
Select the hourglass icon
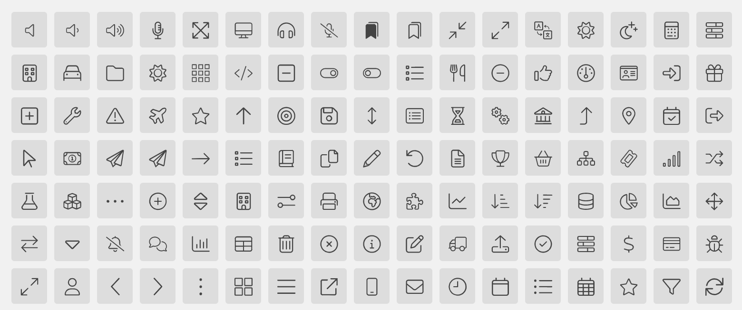458,115
